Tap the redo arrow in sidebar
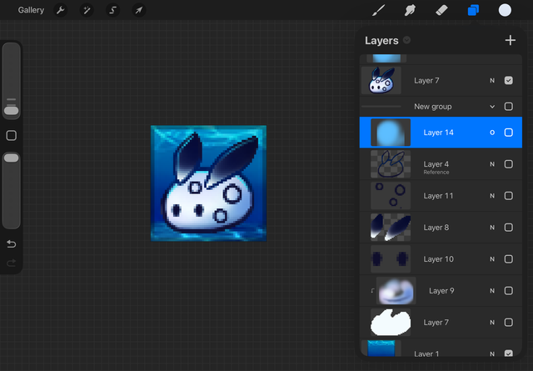The height and width of the screenshot is (371, 533). click(x=11, y=263)
